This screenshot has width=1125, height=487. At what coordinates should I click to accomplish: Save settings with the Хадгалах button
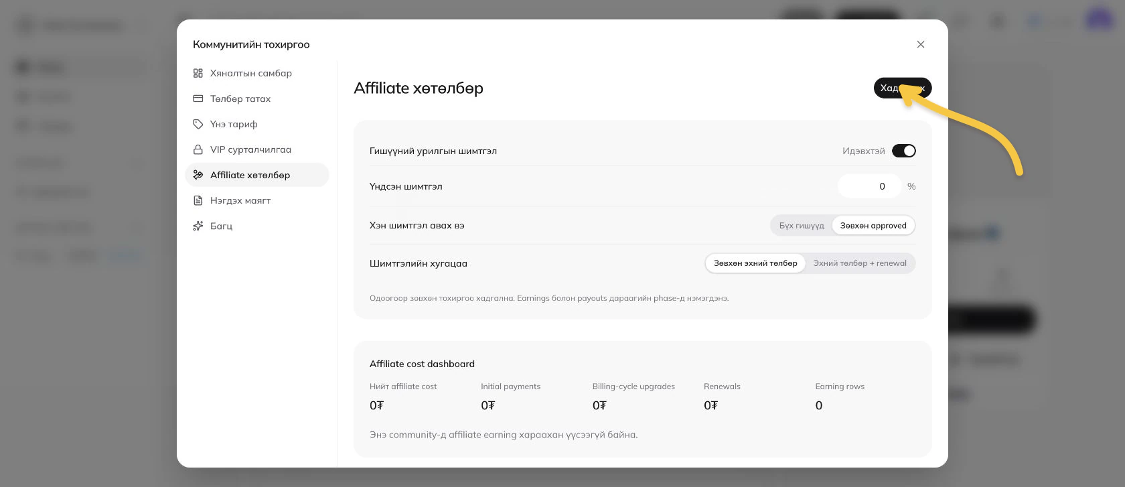[903, 88]
